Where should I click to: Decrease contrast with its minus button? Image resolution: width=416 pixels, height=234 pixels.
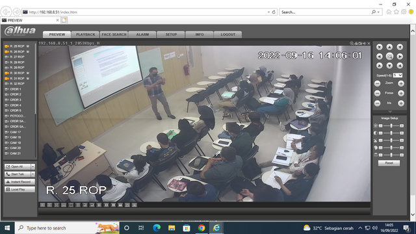pyautogui.click(x=380, y=133)
